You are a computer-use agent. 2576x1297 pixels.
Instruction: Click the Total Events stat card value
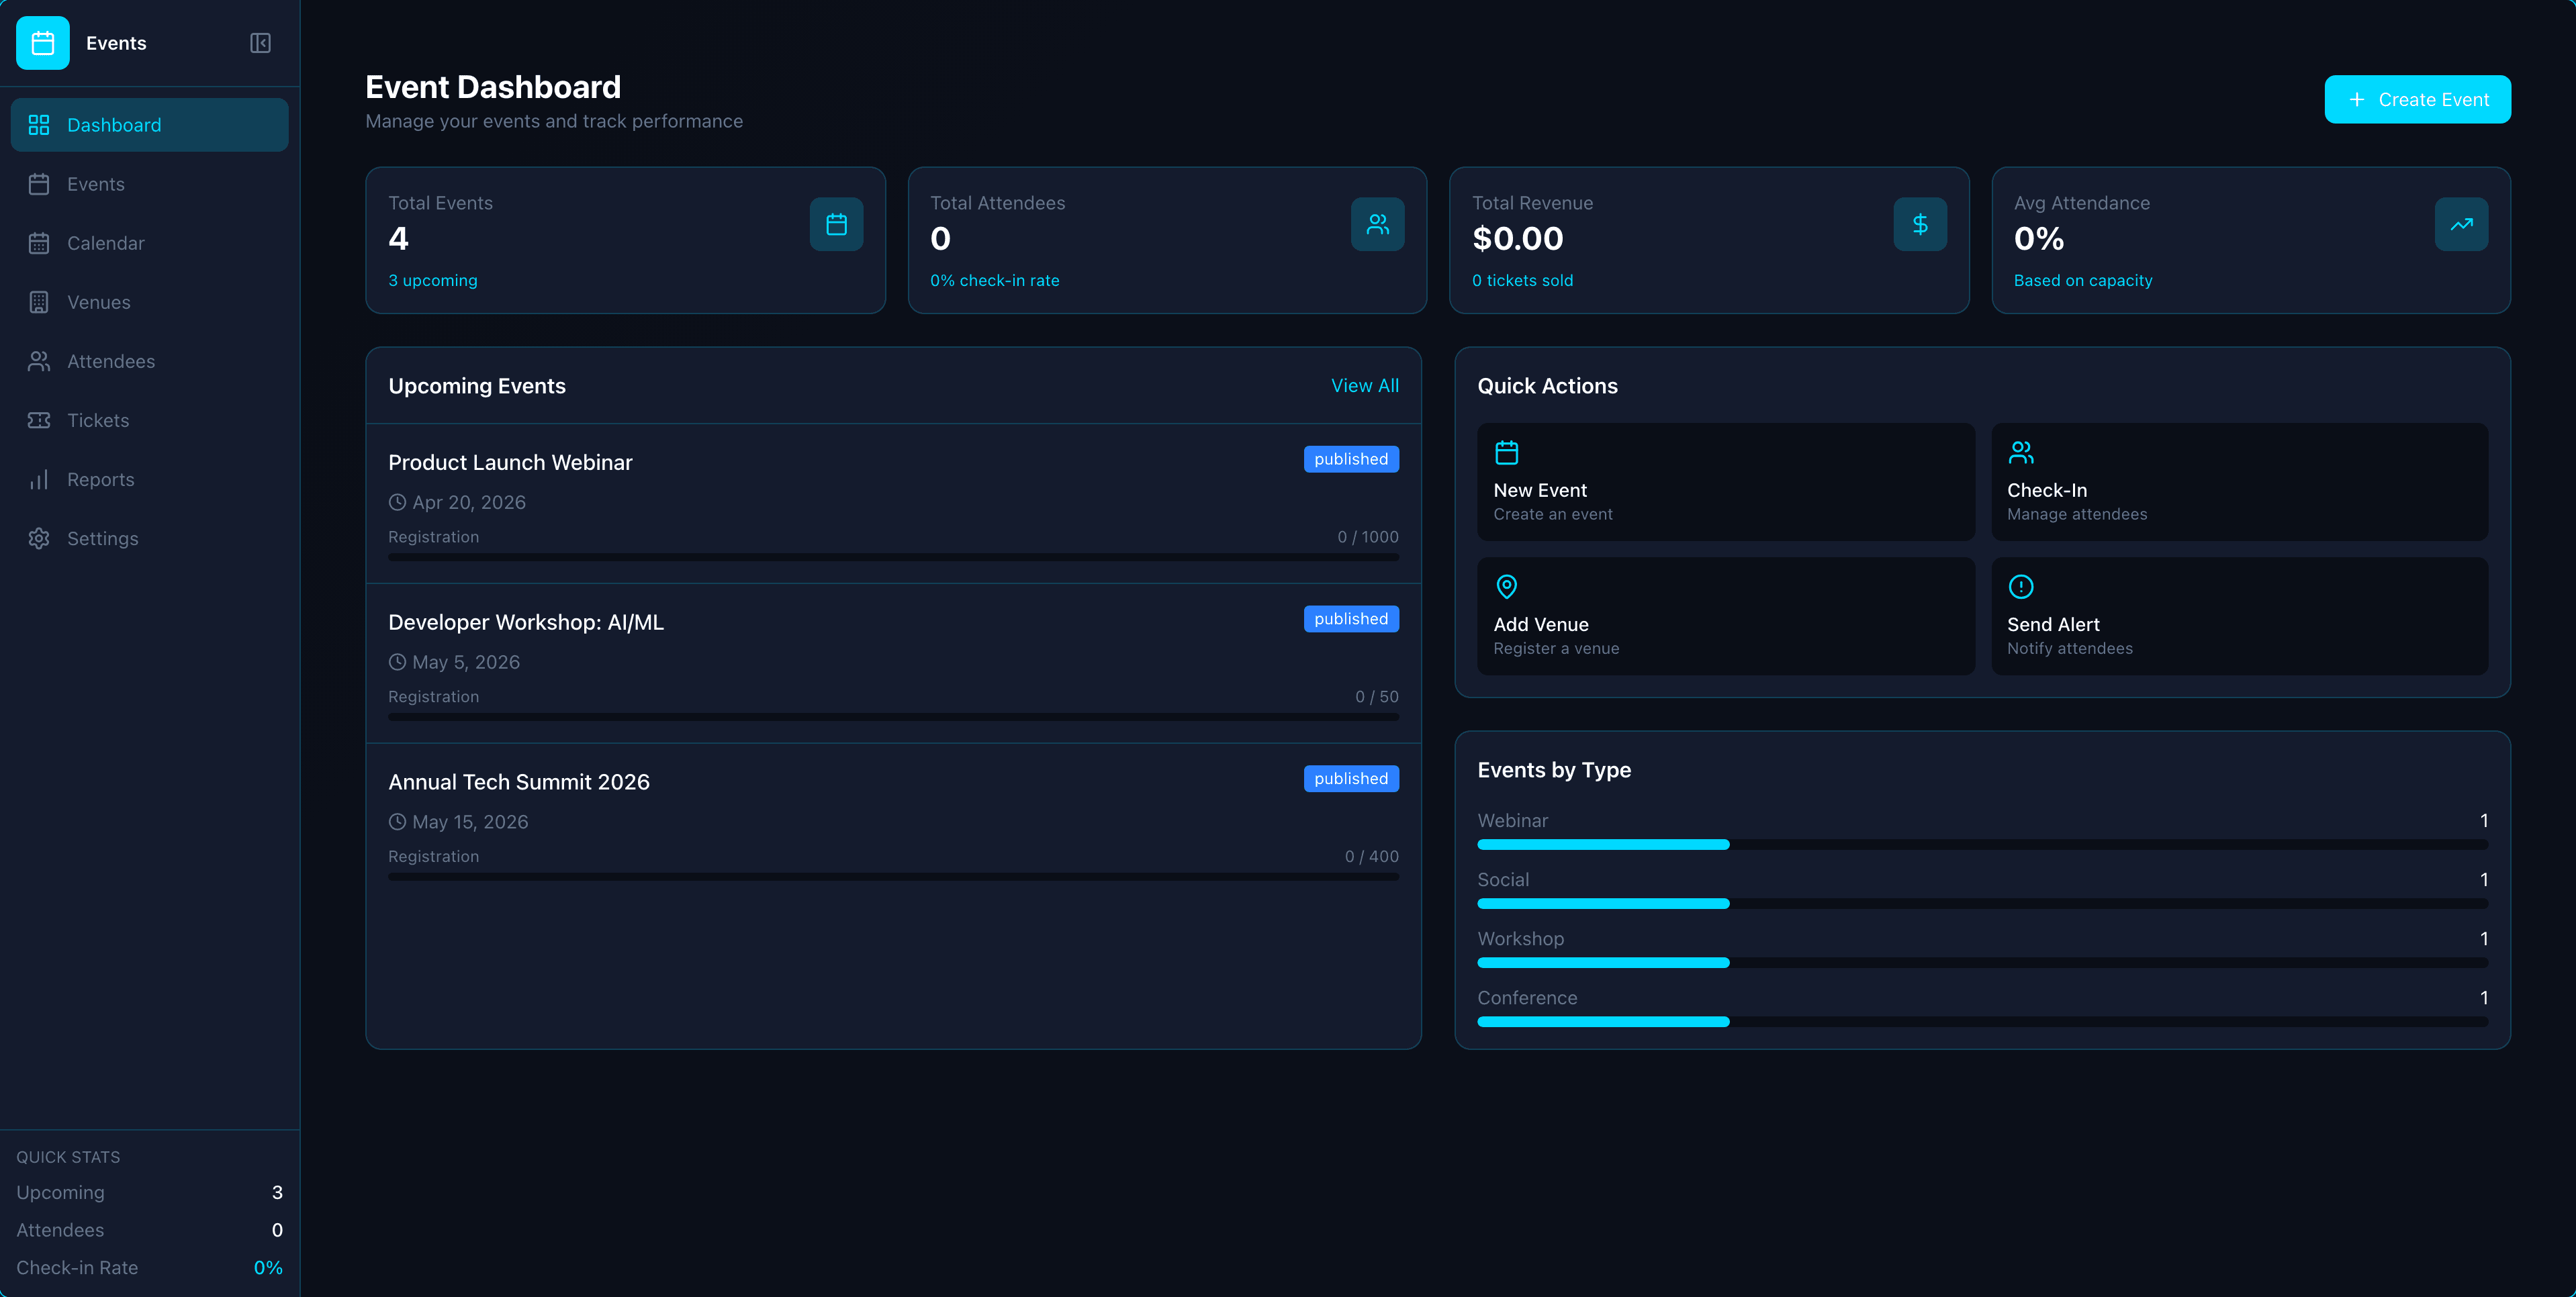pos(398,239)
